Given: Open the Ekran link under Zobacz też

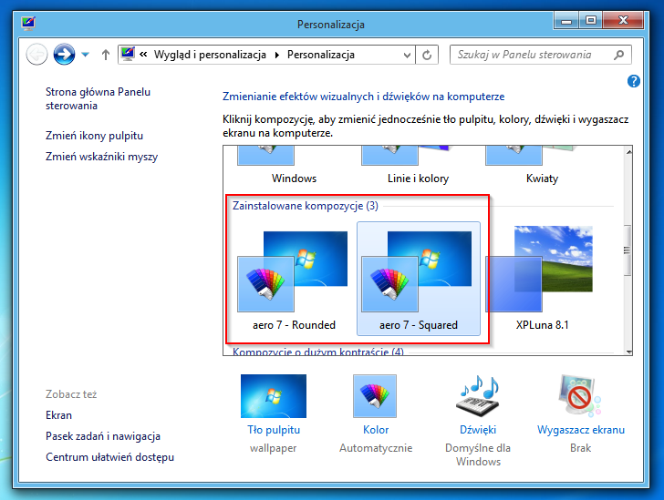Looking at the screenshot, I should [59, 415].
